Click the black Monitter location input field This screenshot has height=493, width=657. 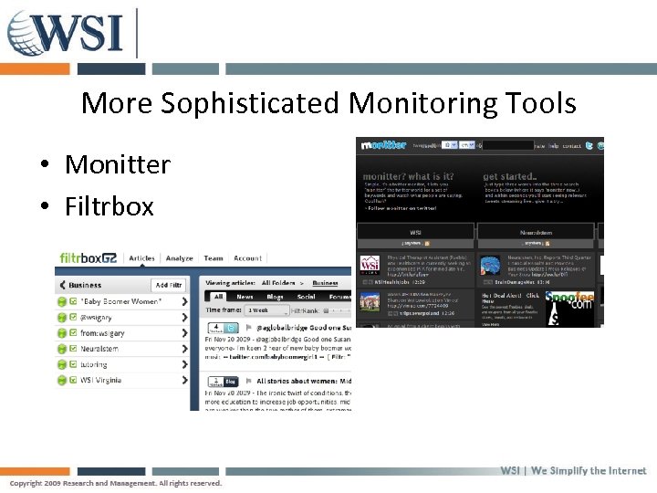coord(508,145)
